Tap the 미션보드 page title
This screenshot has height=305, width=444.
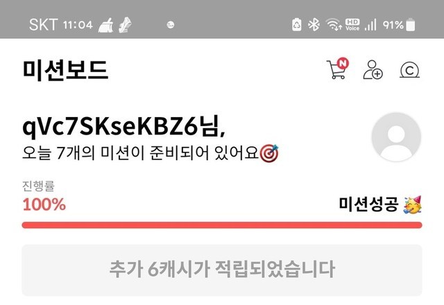click(x=65, y=70)
